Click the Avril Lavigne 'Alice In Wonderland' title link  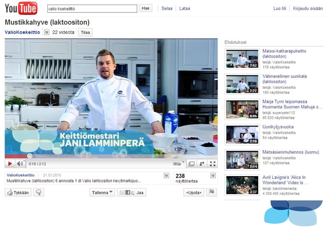point(285,180)
